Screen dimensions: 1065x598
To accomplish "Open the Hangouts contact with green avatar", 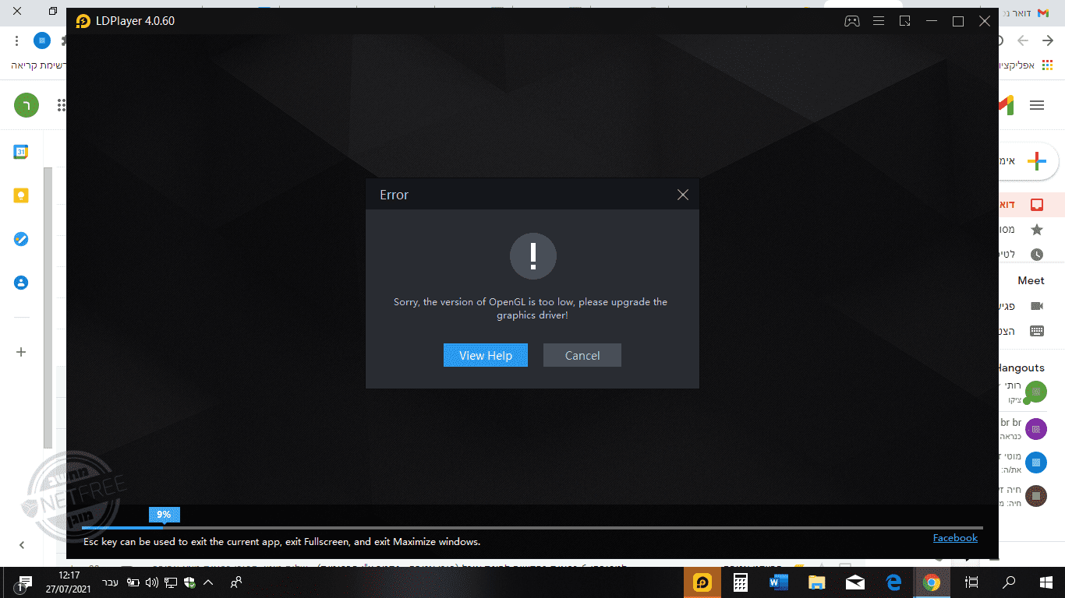I will (1035, 392).
